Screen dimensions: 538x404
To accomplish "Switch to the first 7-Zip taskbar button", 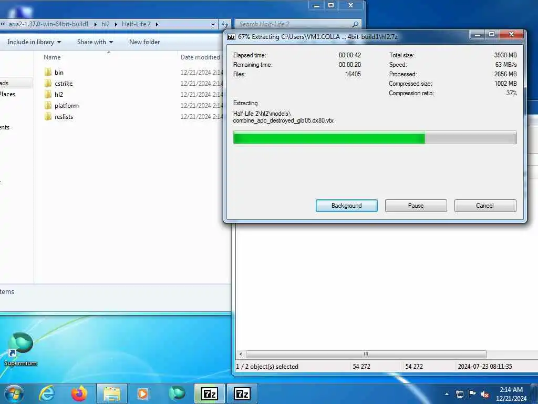I will (x=209, y=393).
